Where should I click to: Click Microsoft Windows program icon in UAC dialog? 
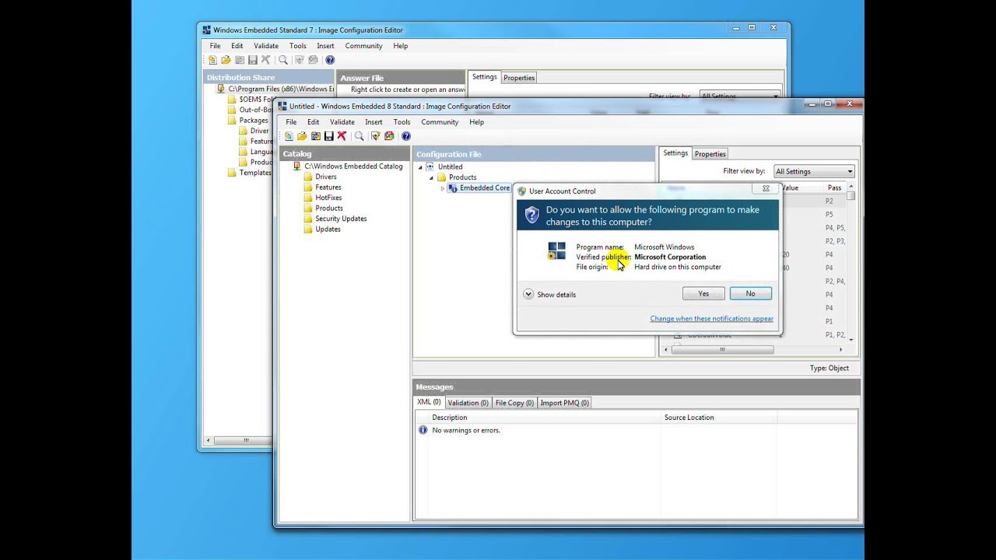click(556, 250)
